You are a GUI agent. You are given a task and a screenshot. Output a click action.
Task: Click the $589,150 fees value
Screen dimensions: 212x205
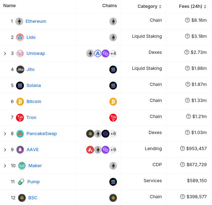(x=197, y=180)
